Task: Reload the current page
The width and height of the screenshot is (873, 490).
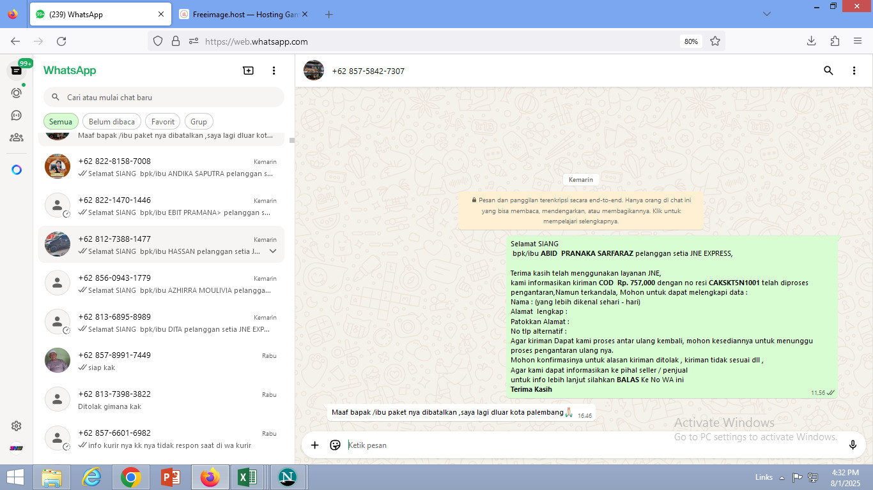Action: click(61, 41)
